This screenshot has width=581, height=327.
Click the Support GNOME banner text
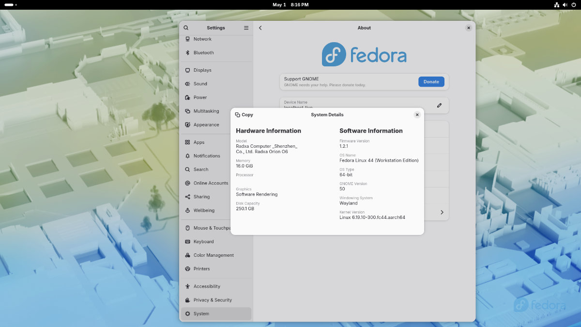coord(301,79)
